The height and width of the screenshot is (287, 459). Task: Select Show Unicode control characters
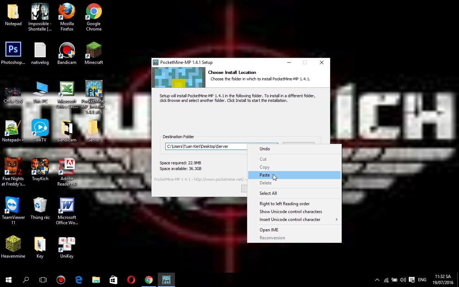click(x=294, y=212)
